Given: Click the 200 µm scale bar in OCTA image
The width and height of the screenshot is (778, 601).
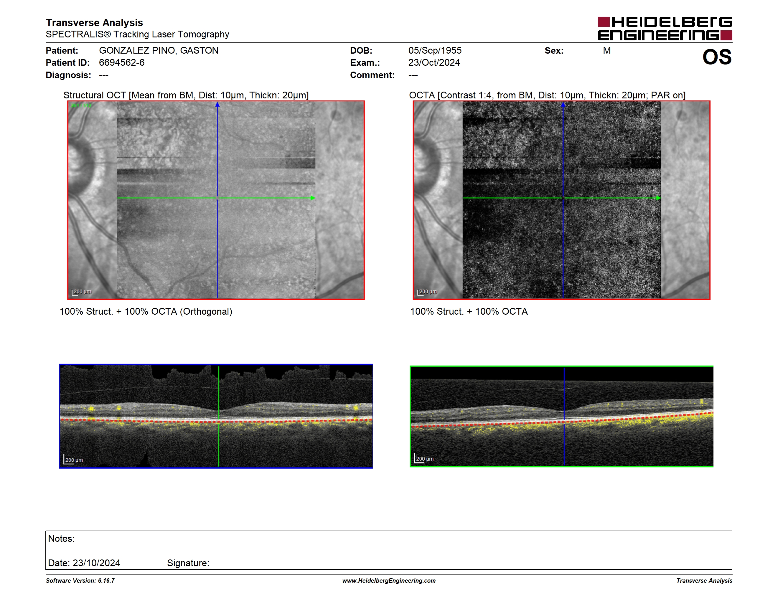Looking at the screenshot, I should [x=427, y=292].
